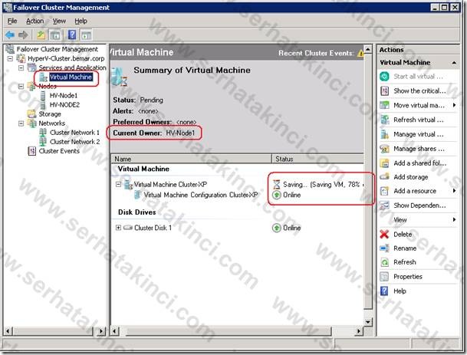This screenshot has height=355, width=467.
Task: Click the Virtual Machine Cluster-XP resource icon
Action: click(x=128, y=185)
